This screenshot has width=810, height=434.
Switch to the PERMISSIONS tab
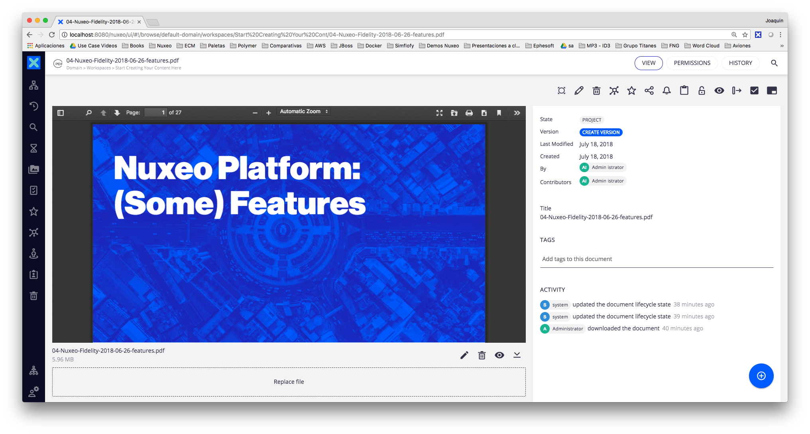click(692, 63)
